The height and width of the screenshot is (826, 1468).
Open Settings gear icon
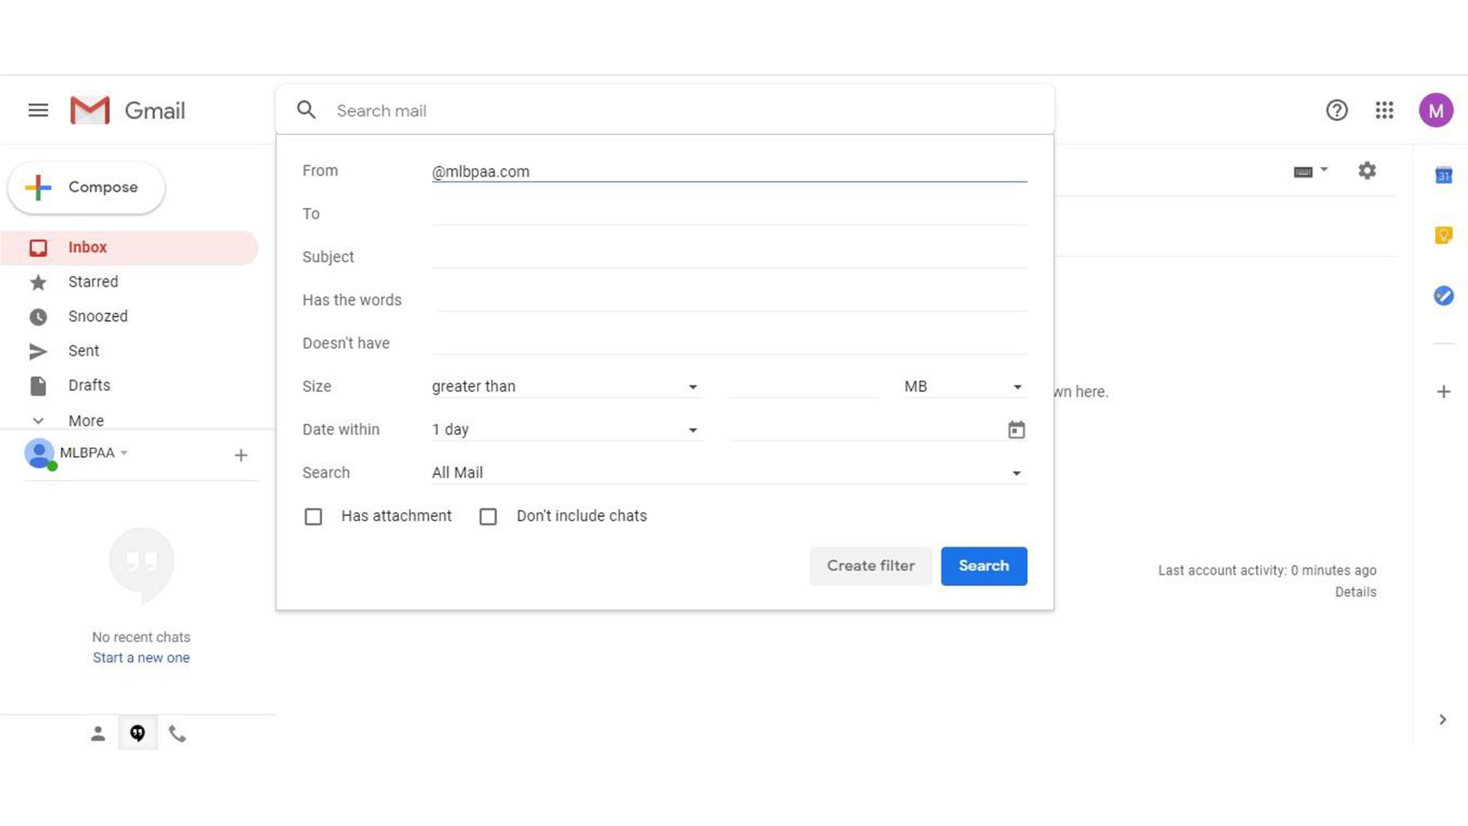click(x=1367, y=171)
